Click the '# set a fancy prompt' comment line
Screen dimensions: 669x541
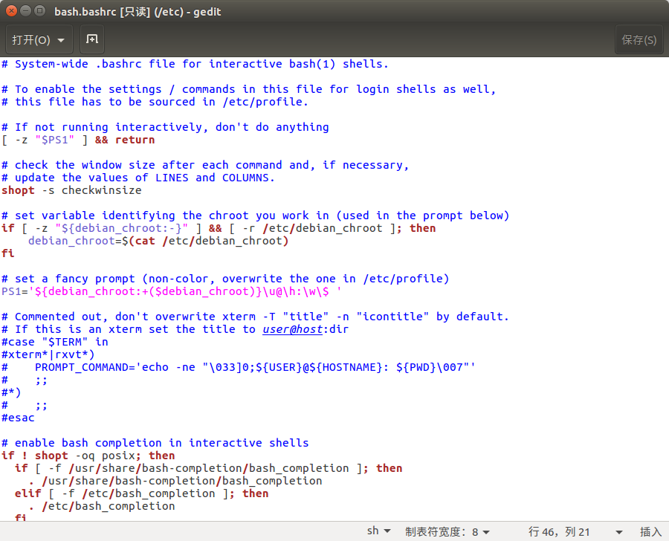[x=225, y=279]
